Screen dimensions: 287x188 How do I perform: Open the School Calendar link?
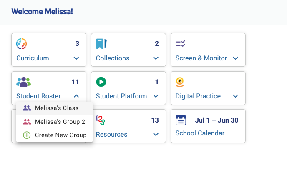pos(200,133)
